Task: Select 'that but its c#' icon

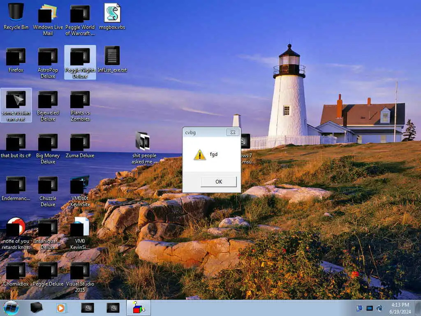Action: [x=16, y=145]
